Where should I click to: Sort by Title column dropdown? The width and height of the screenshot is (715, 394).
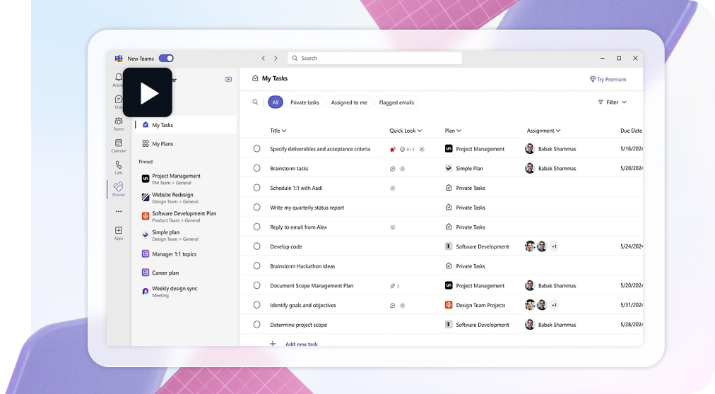pos(278,130)
